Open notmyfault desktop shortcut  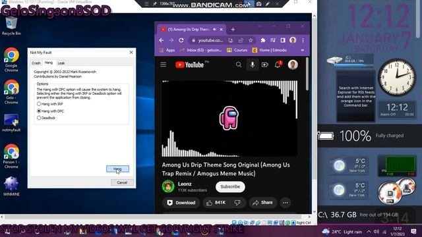(11, 123)
